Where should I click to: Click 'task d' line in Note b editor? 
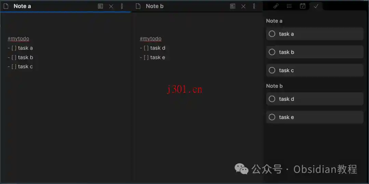tap(152, 48)
